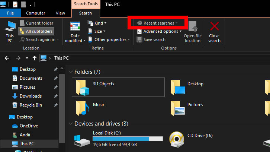This screenshot has width=270, height=152.
Task: Select CD Drive (D:)
Action: point(191,139)
